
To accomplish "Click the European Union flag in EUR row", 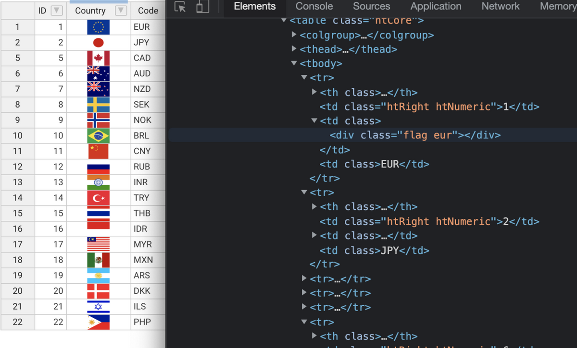I will pyautogui.click(x=98, y=27).
